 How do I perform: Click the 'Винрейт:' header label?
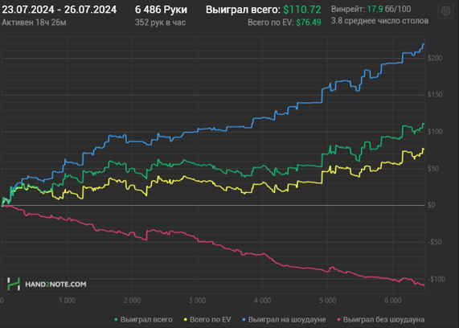click(348, 9)
